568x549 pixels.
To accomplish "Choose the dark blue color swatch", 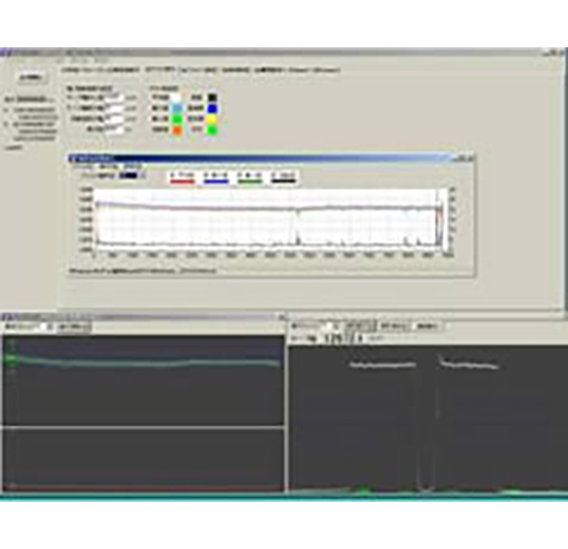I will [x=213, y=108].
